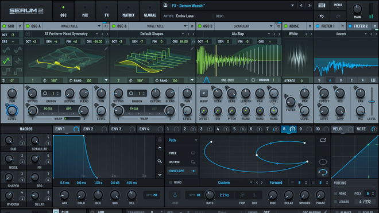Select the ENV 2 tab
379x213 pixels.
[x=95, y=129]
